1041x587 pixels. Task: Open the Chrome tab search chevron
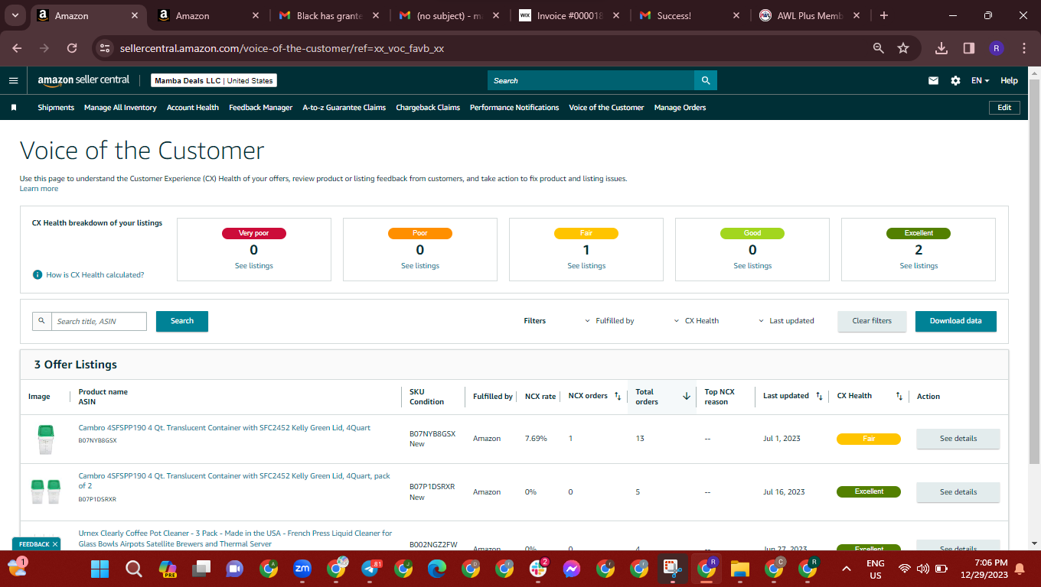click(x=16, y=15)
